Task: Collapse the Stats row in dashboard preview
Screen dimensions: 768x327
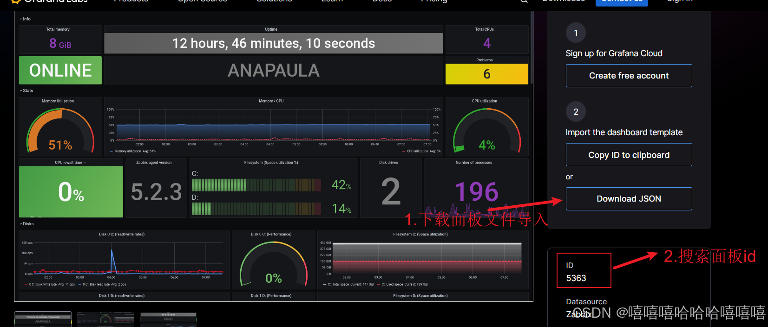Action: click(x=26, y=91)
